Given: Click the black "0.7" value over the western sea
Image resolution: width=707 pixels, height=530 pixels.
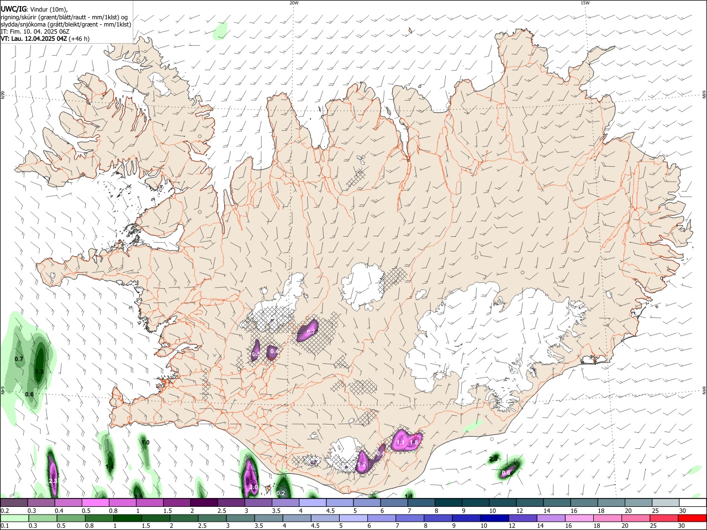Looking at the screenshot, I should [x=19, y=359].
